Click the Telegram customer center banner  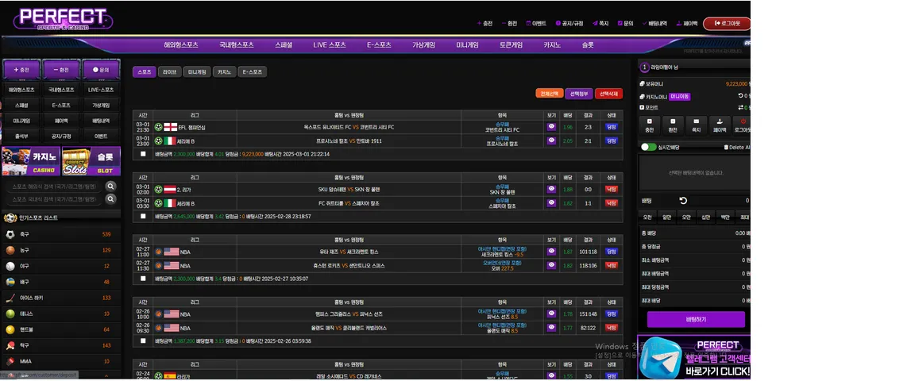pyautogui.click(x=694, y=357)
